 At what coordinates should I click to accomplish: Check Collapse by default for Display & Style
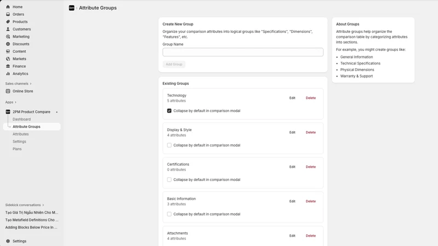tap(169, 145)
